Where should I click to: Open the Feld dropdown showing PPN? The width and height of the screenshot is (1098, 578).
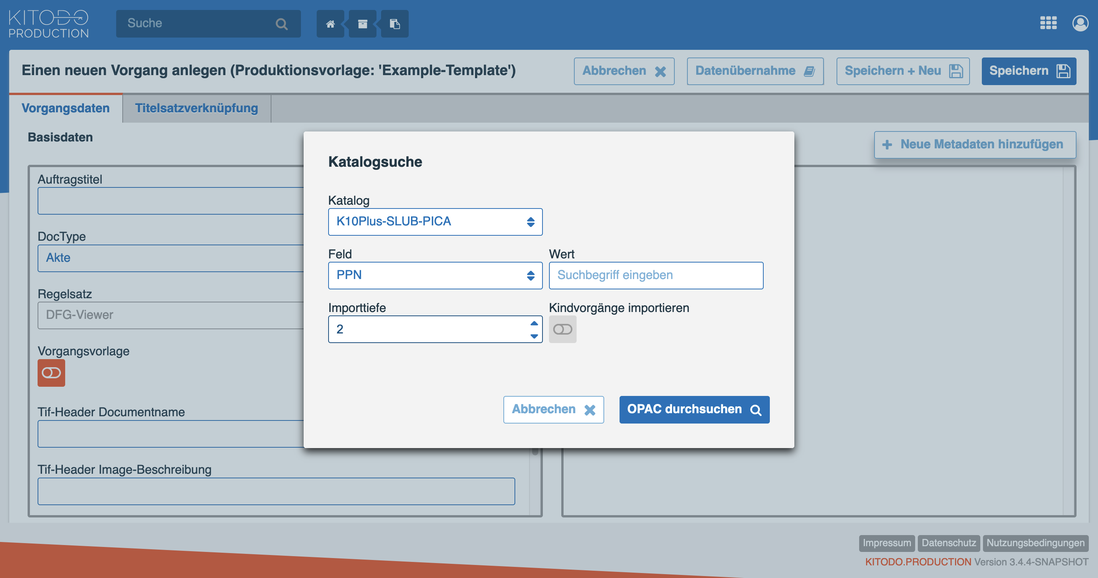pyautogui.click(x=435, y=275)
